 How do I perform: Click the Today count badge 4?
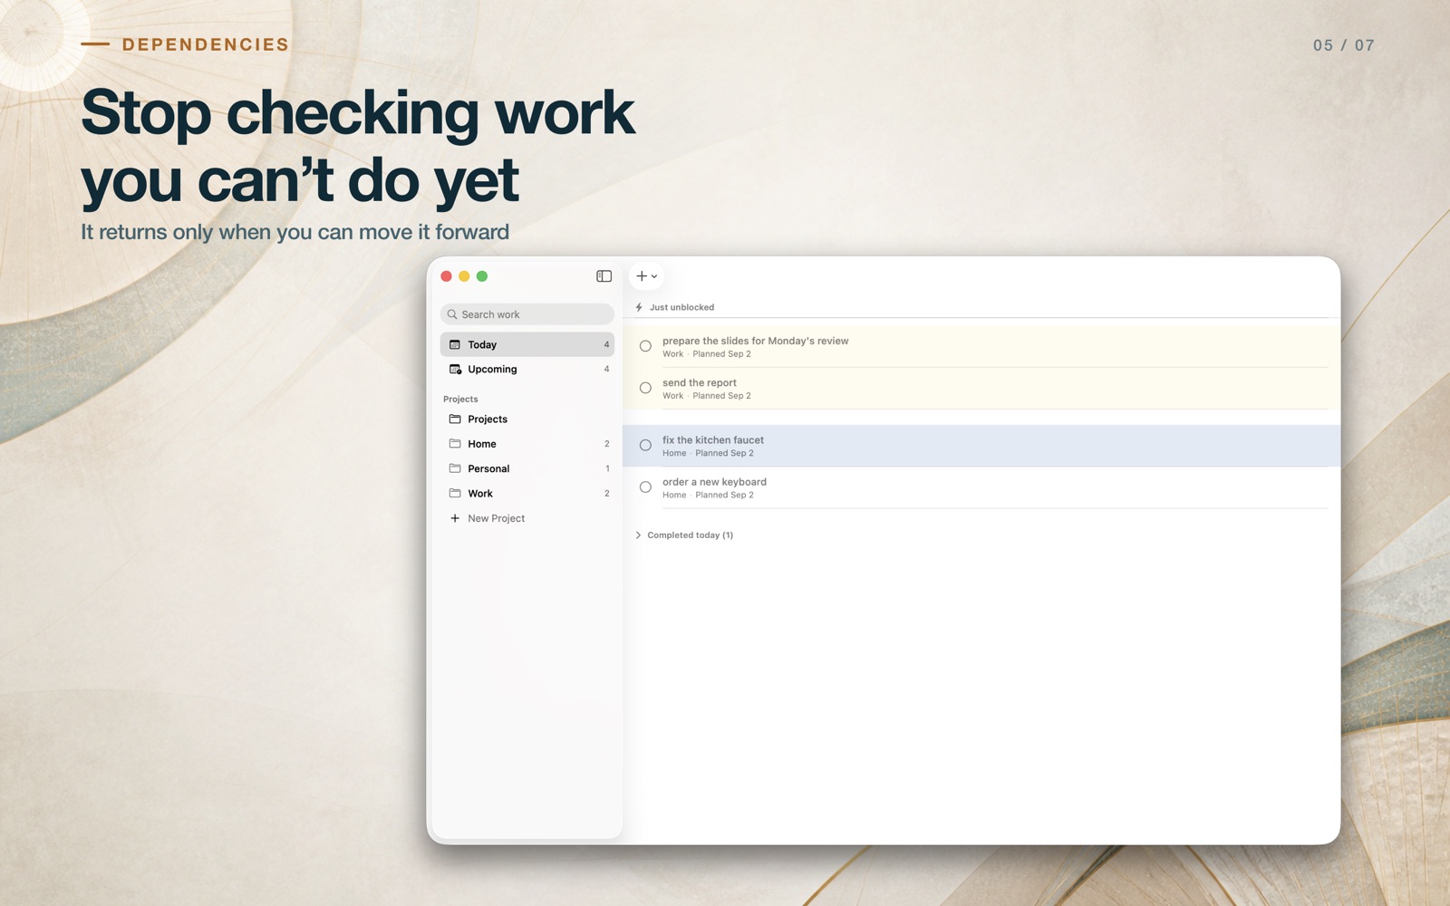[x=606, y=344]
